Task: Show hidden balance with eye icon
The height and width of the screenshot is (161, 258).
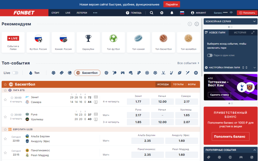Action: [231, 13]
